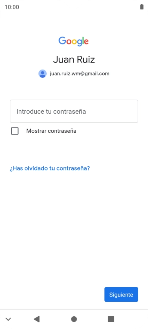Collapse the input panel with bottom-left chevron

tap(8, 319)
